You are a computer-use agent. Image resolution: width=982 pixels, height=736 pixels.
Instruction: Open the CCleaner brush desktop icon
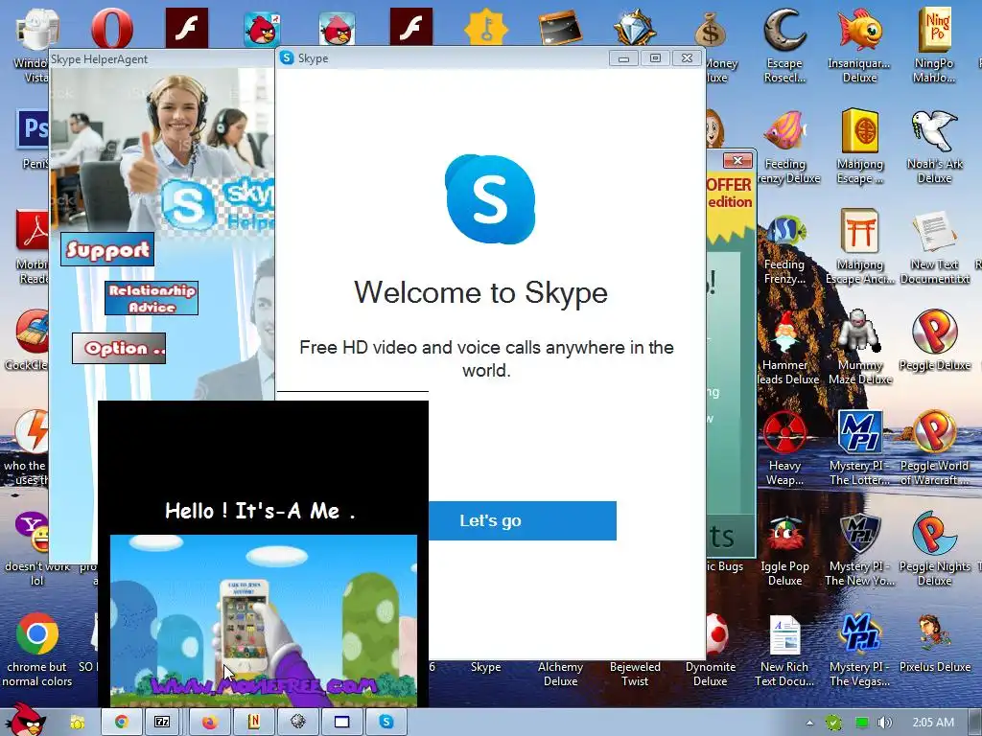pyautogui.click(x=33, y=331)
